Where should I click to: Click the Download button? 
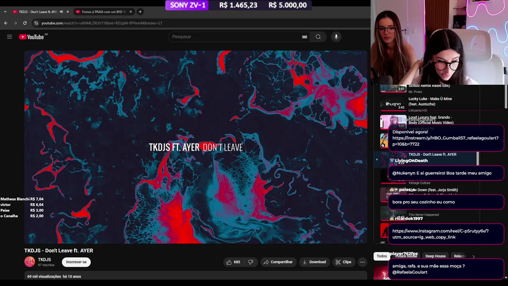pos(314,262)
